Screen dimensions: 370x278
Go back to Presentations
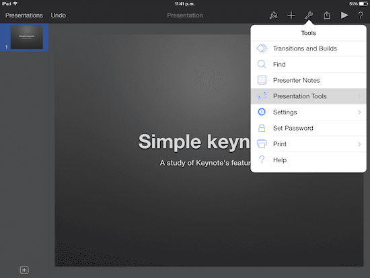(x=24, y=15)
